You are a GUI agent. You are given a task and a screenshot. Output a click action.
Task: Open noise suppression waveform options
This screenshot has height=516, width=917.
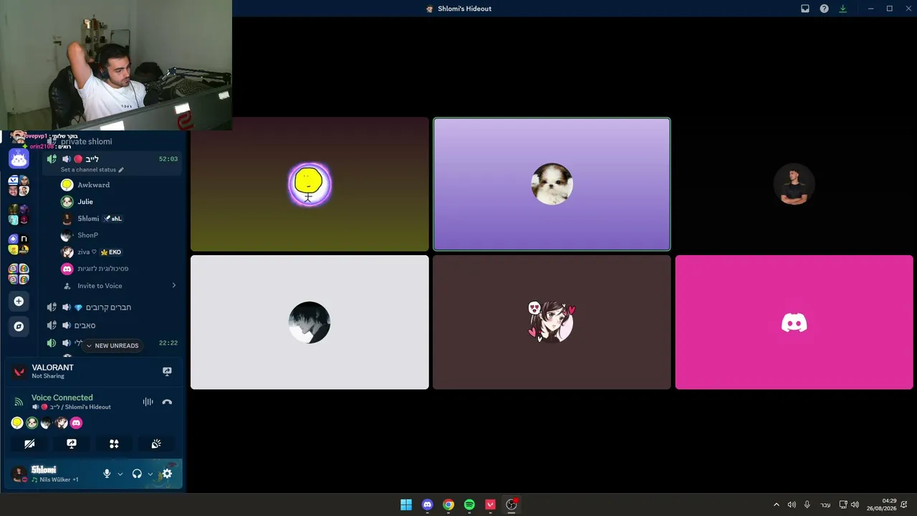click(148, 402)
